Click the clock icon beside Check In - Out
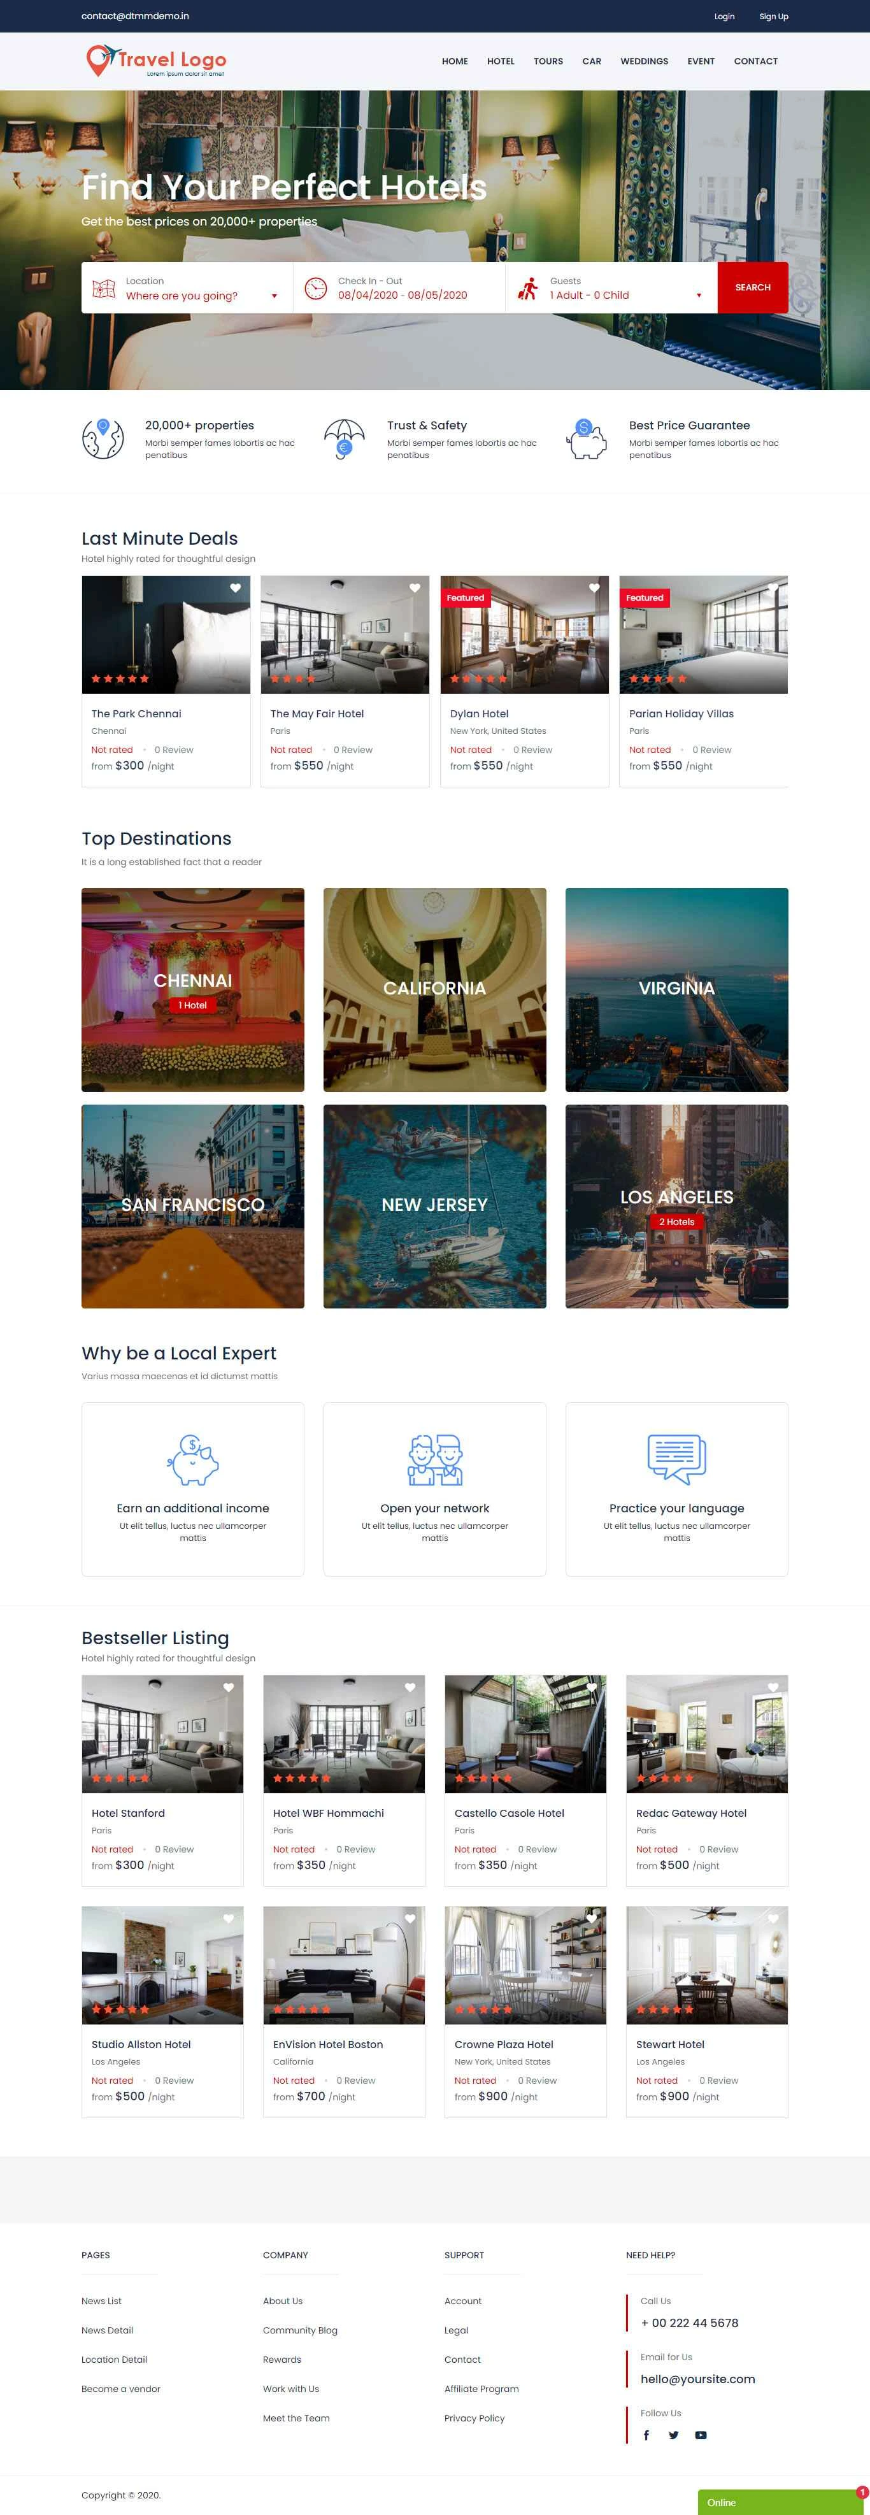This screenshot has width=870, height=2515. click(x=315, y=288)
